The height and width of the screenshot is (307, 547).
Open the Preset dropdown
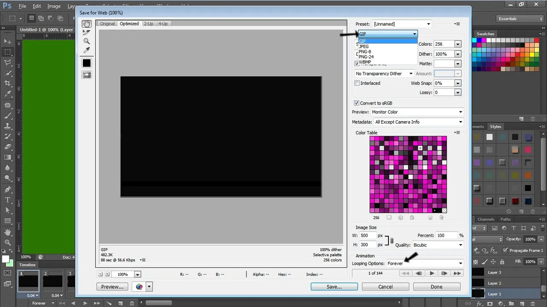tap(402, 24)
